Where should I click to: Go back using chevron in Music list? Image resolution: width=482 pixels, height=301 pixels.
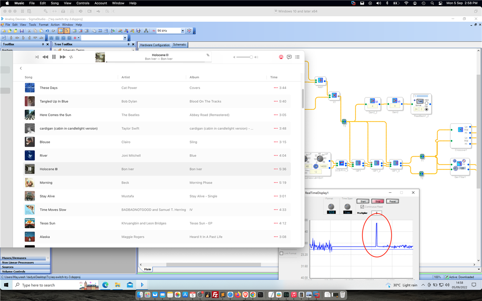pyautogui.click(x=21, y=68)
